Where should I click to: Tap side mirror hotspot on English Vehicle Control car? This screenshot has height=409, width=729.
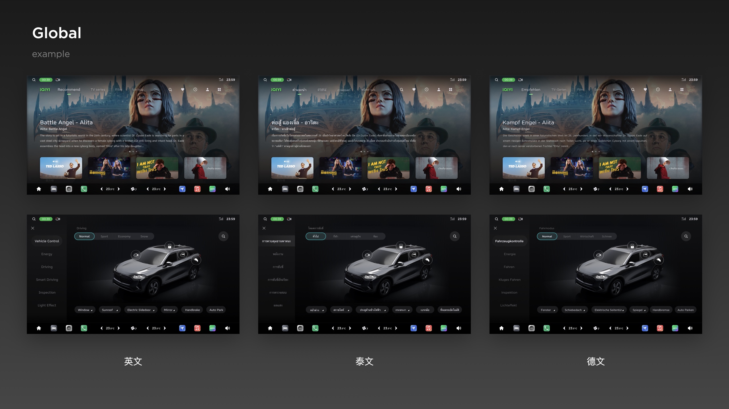[136, 255]
